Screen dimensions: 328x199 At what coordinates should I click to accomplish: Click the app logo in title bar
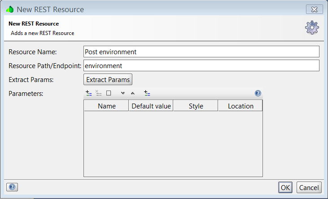(10, 9)
